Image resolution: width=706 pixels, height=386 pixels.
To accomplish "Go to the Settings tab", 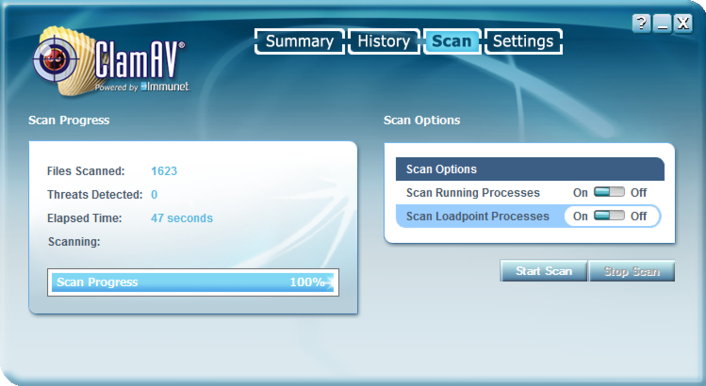I will tap(523, 41).
